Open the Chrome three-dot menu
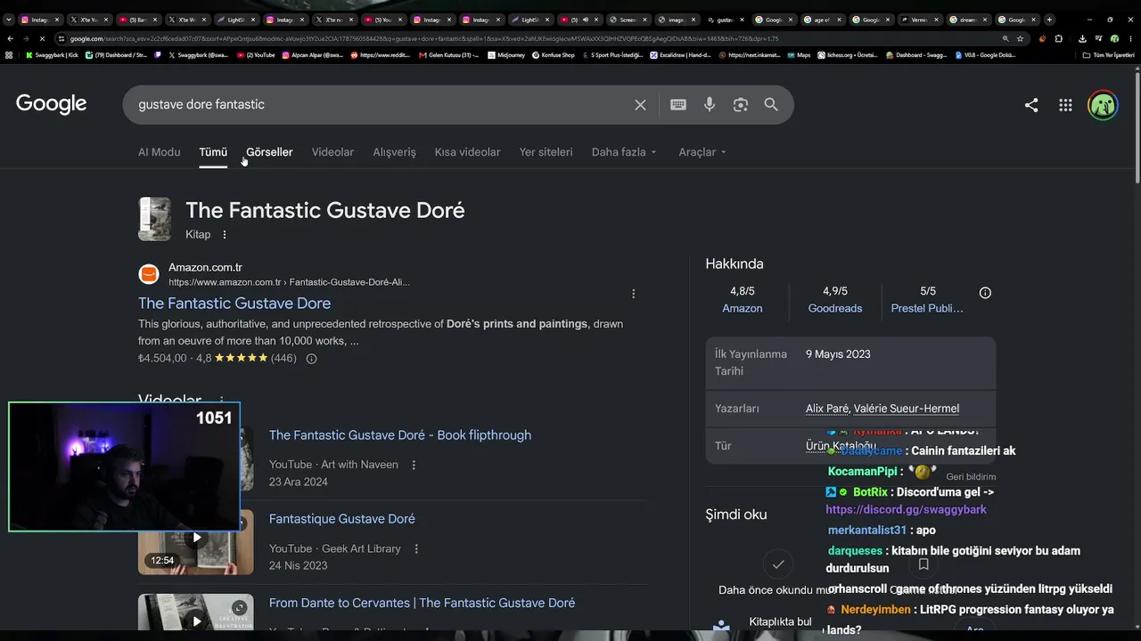The width and height of the screenshot is (1141, 641). point(1130,39)
